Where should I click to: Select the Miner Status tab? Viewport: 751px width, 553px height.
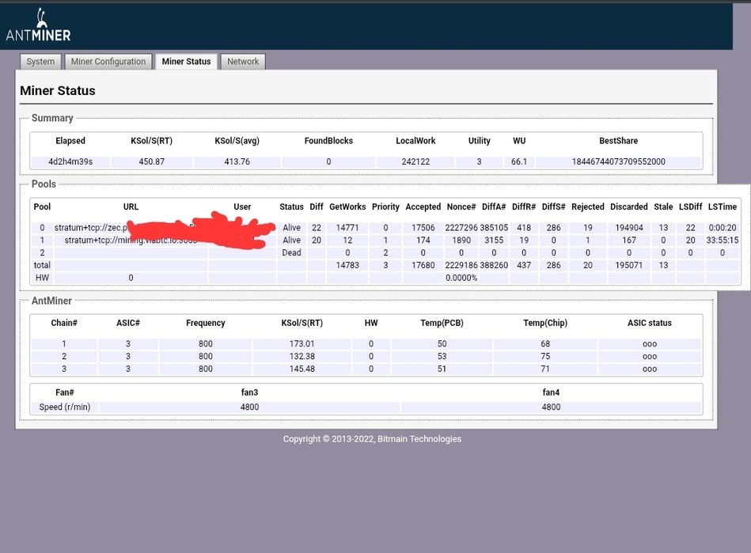pos(186,62)
